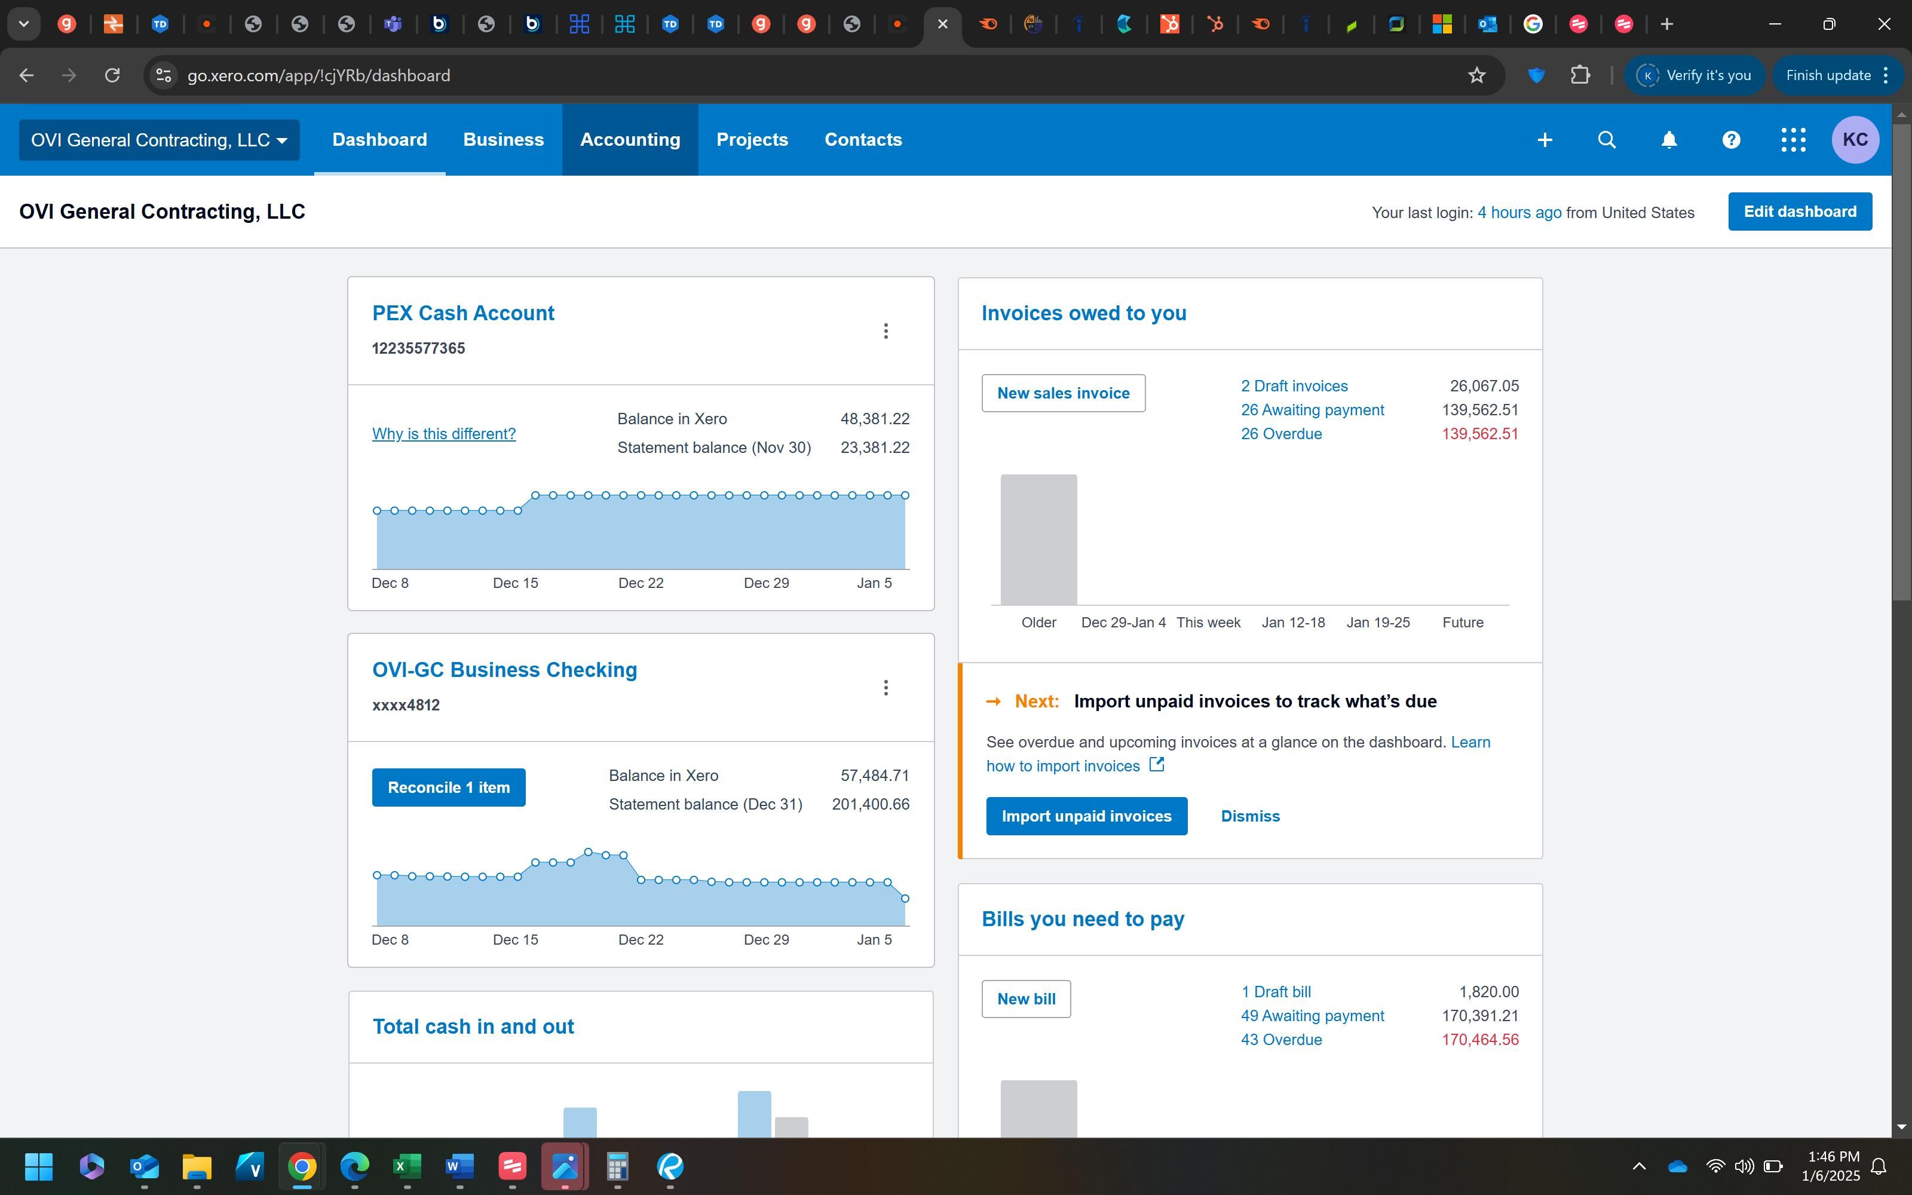Image resolution: width=1912 pixels, height=1195 pixels.
Task: Click the page vertical scrollbar thumb
Action: (1901, 361)
